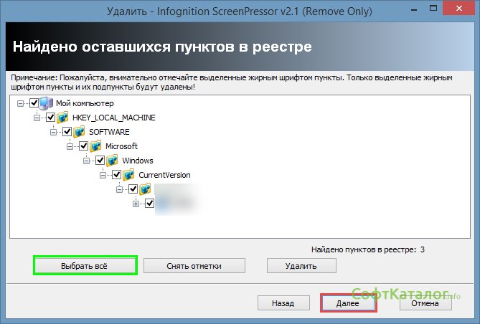This screenshot has width=480, height=324.
Task: Click the folder icon below CurrentVersion
Action: pyautogui.click(x=145, y=189)
